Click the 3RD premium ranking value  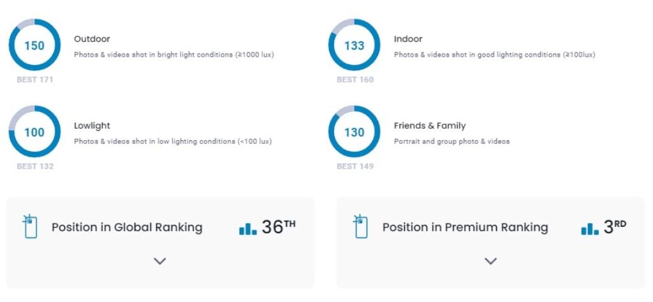coord(615,227)
